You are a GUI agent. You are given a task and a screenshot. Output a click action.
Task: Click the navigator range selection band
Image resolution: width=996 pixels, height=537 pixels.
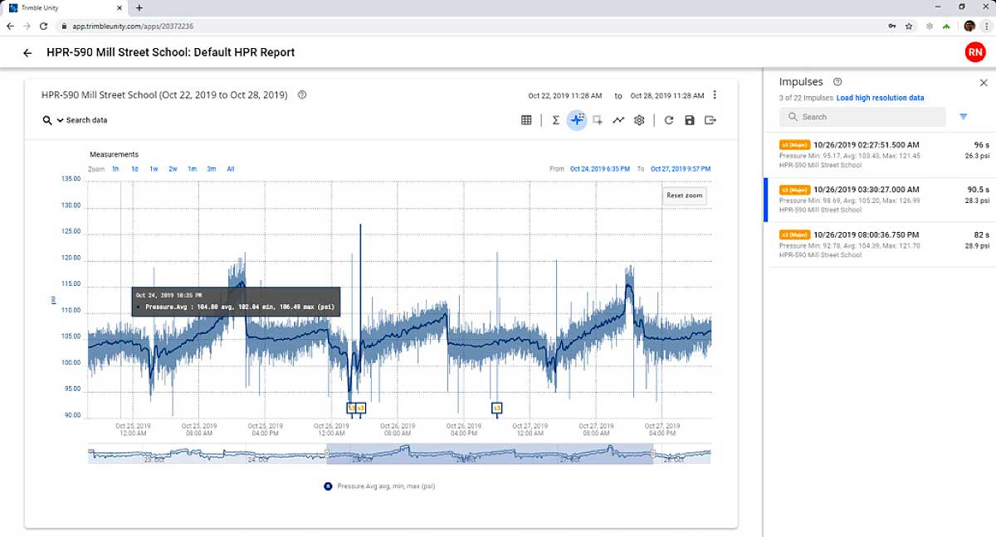pos(490,453)
